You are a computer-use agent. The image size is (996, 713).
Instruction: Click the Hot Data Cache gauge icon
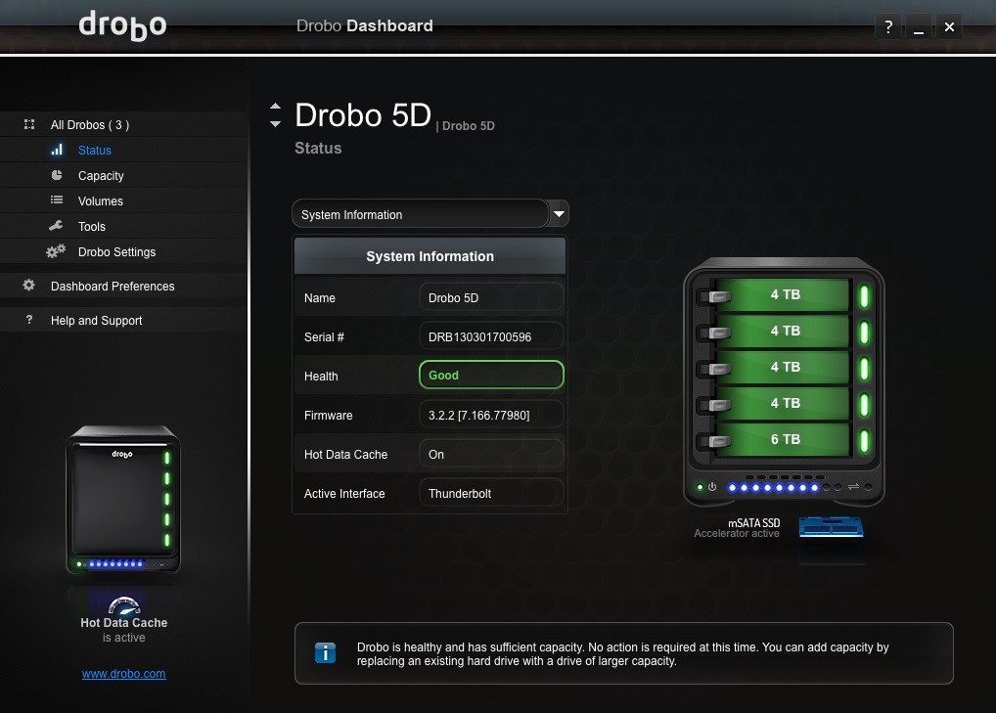tap(124, 605)
